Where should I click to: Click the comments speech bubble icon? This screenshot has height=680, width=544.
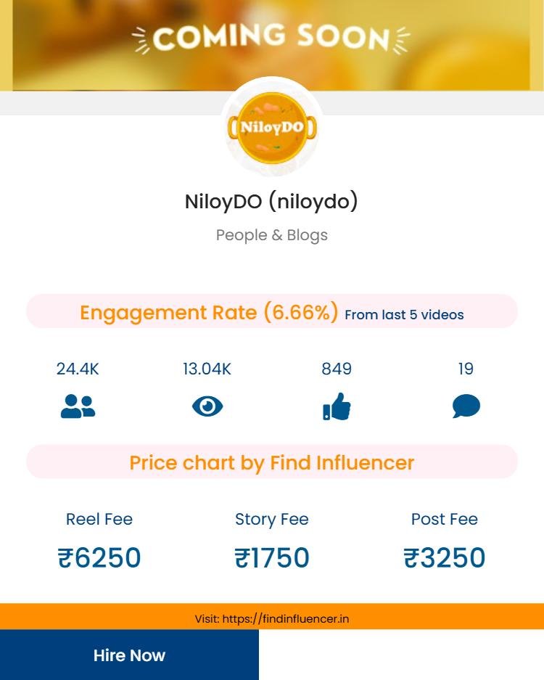tap(466, 406)
